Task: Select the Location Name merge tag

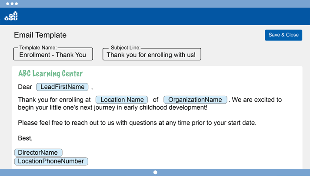Action: (122, 100)
